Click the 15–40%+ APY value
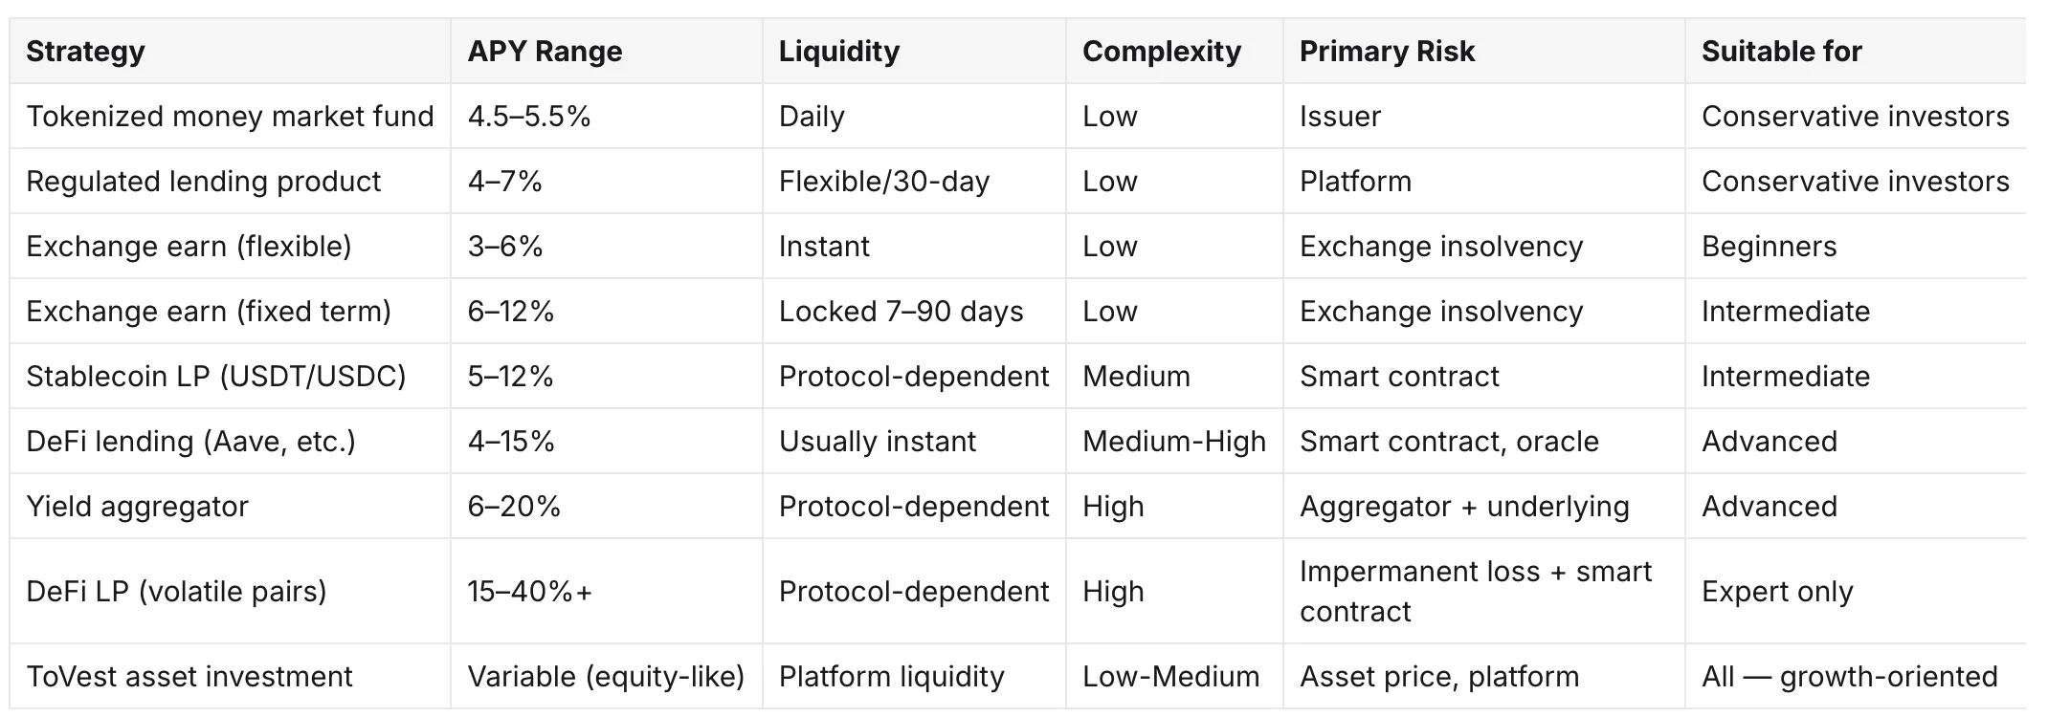 pos(529,591)
